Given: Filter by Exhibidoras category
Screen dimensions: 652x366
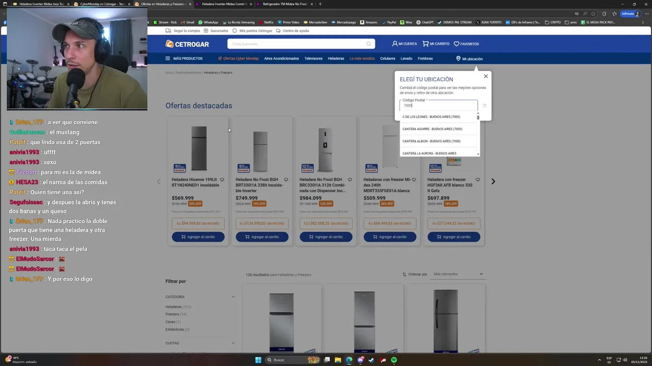Looking at the screenshot, I should (x=177, y=329).
